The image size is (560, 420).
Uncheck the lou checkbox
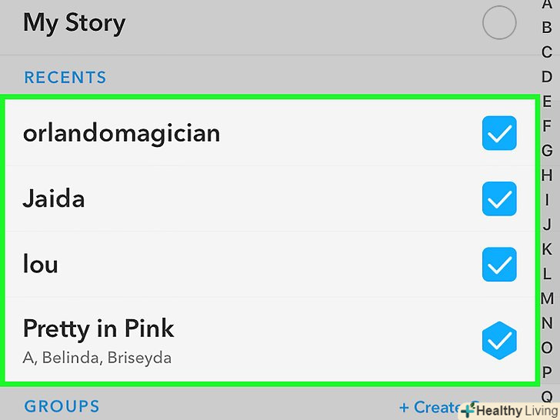(499, 265)
